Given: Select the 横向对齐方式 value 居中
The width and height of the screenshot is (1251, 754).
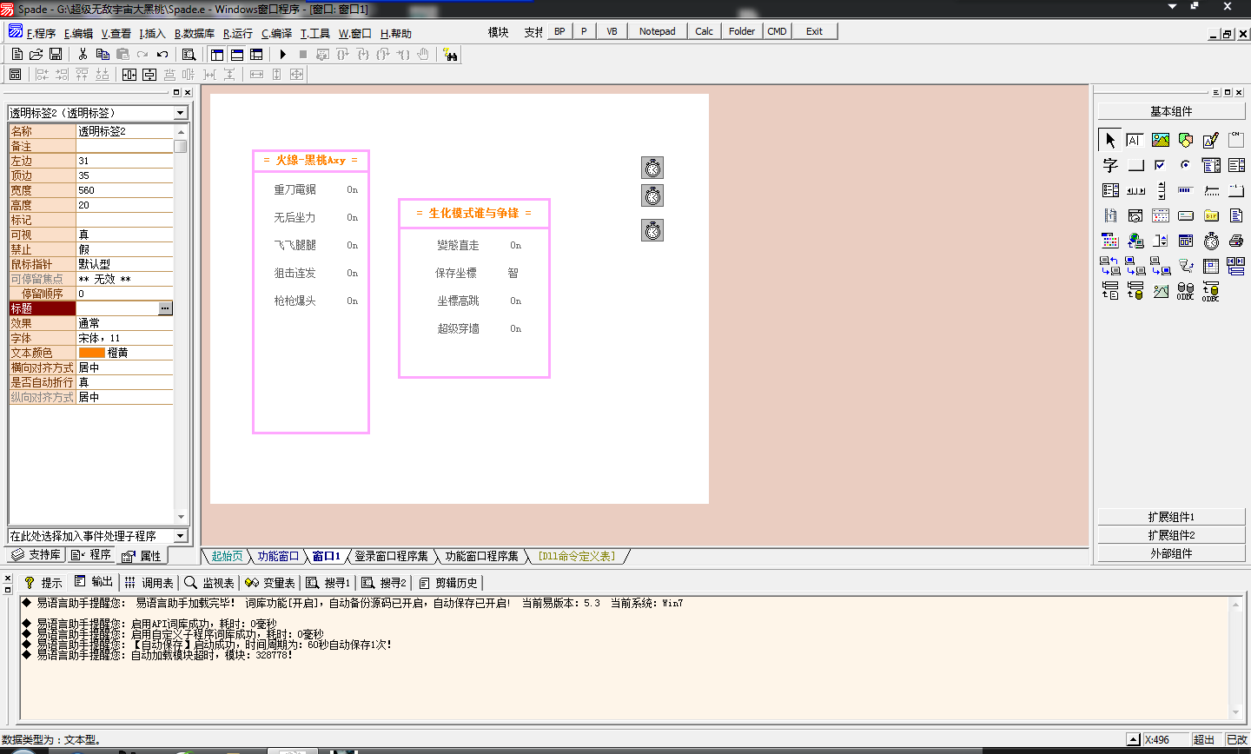Looking at the screenshot, I should [x=124, y=367].
